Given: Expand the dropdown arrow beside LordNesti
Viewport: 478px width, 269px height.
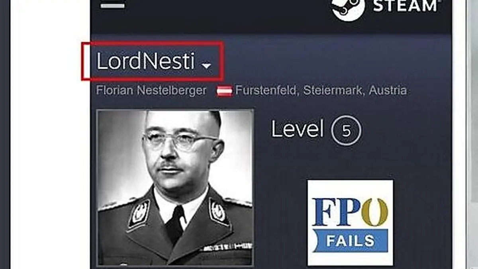Looking at the screenshot, I should [206, 65].
